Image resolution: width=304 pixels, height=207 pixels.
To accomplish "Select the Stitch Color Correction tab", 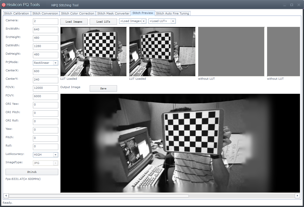I will pyautogui.click(x=78, y=13).
